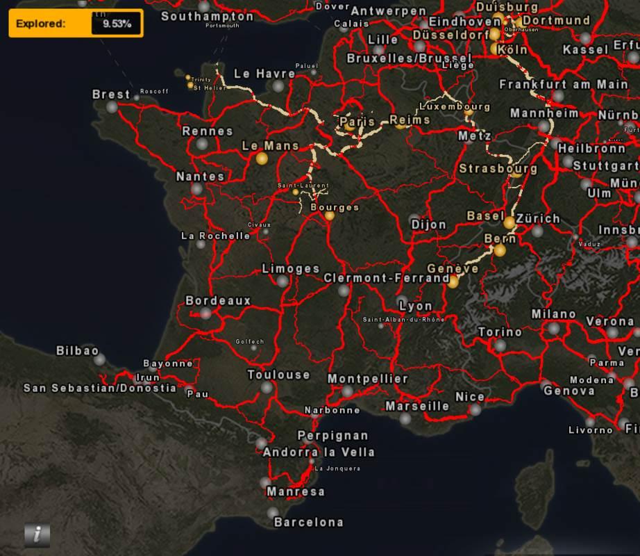
Task: Click the Explored percentage indicator
Action: [76, 24]
